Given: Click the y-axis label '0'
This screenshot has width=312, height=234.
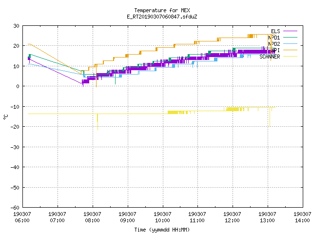Looking at the screenshot, I should [18, 86].
